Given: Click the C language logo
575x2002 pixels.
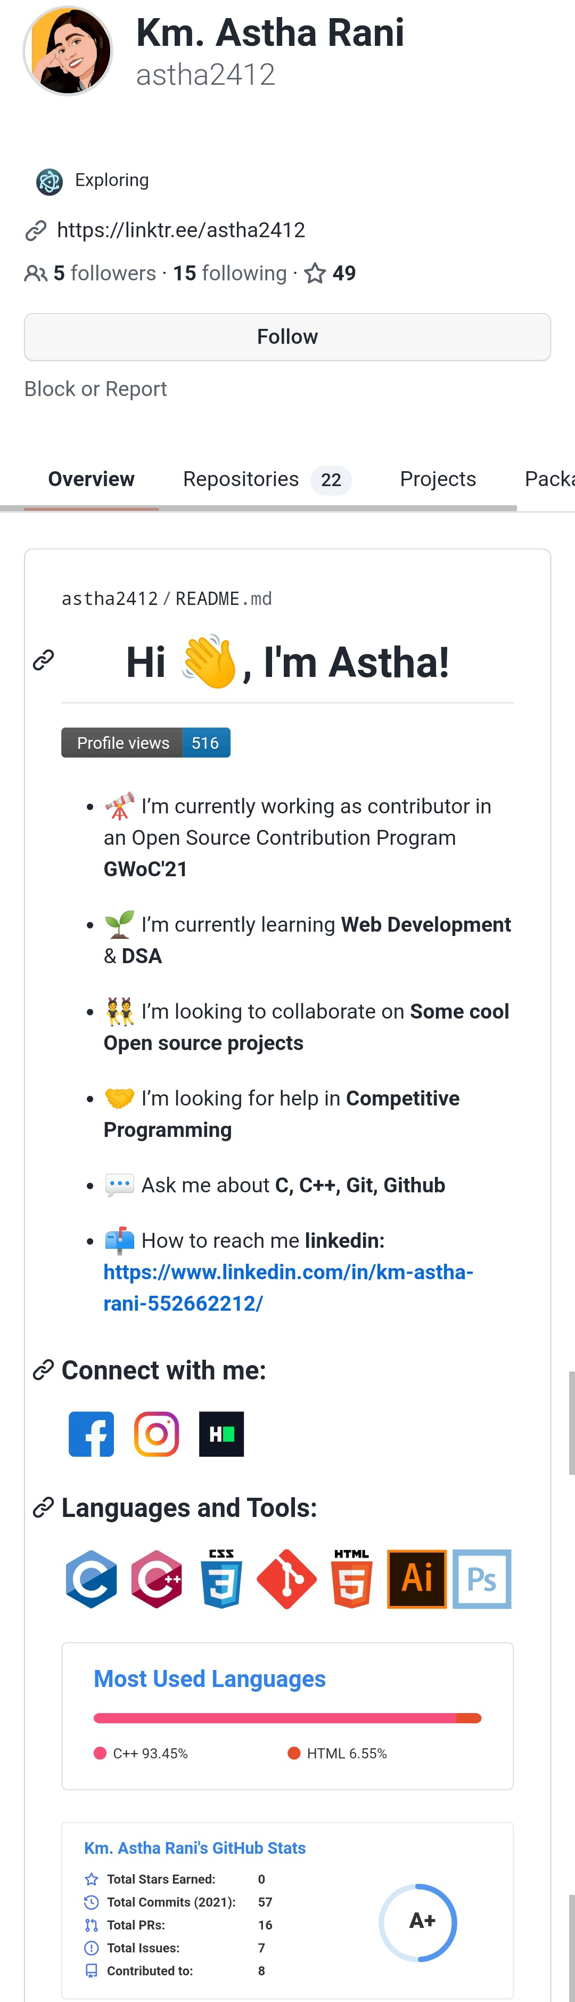Looking at the screenshot, I should tap(92, 1578).
